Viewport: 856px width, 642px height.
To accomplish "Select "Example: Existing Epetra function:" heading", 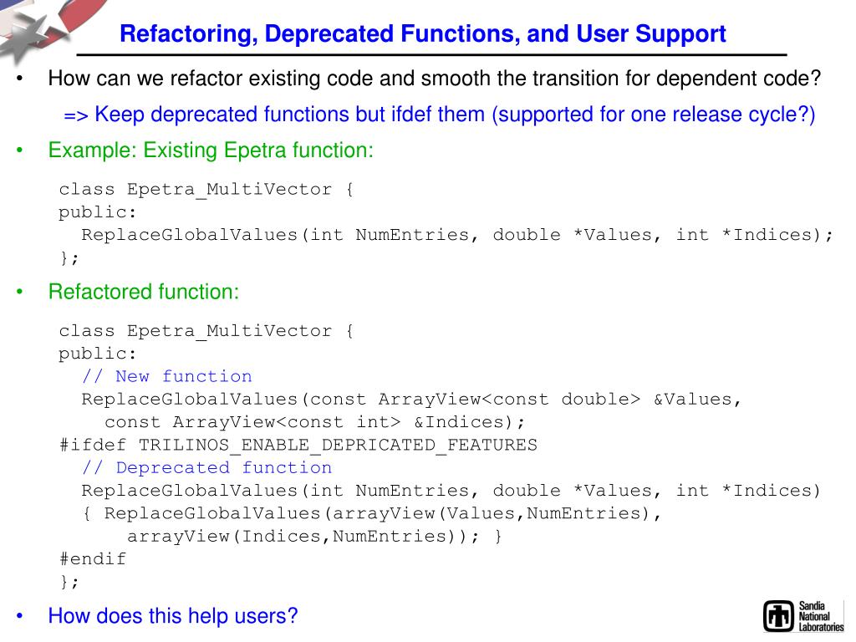I will tap(211, 150).
